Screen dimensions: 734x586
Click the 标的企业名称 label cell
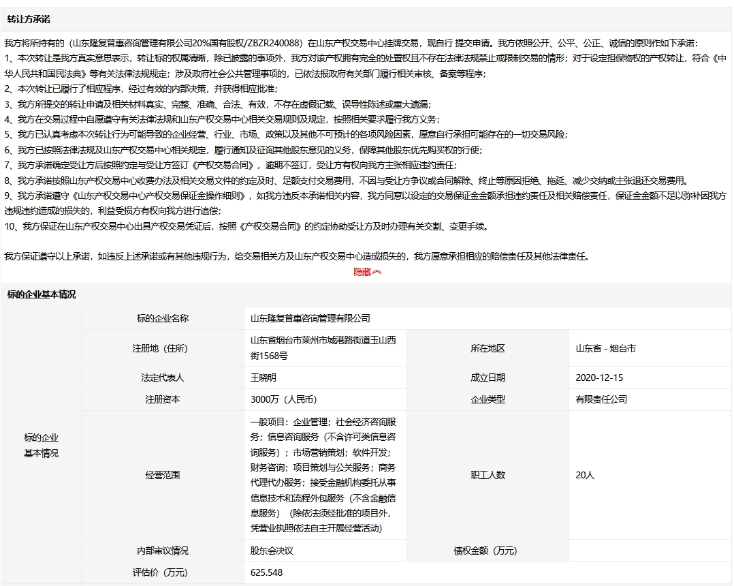point(163,318)
